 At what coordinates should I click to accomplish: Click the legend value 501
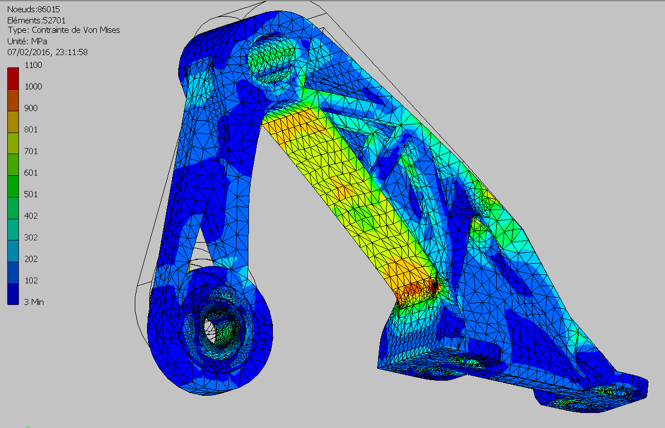31,194
